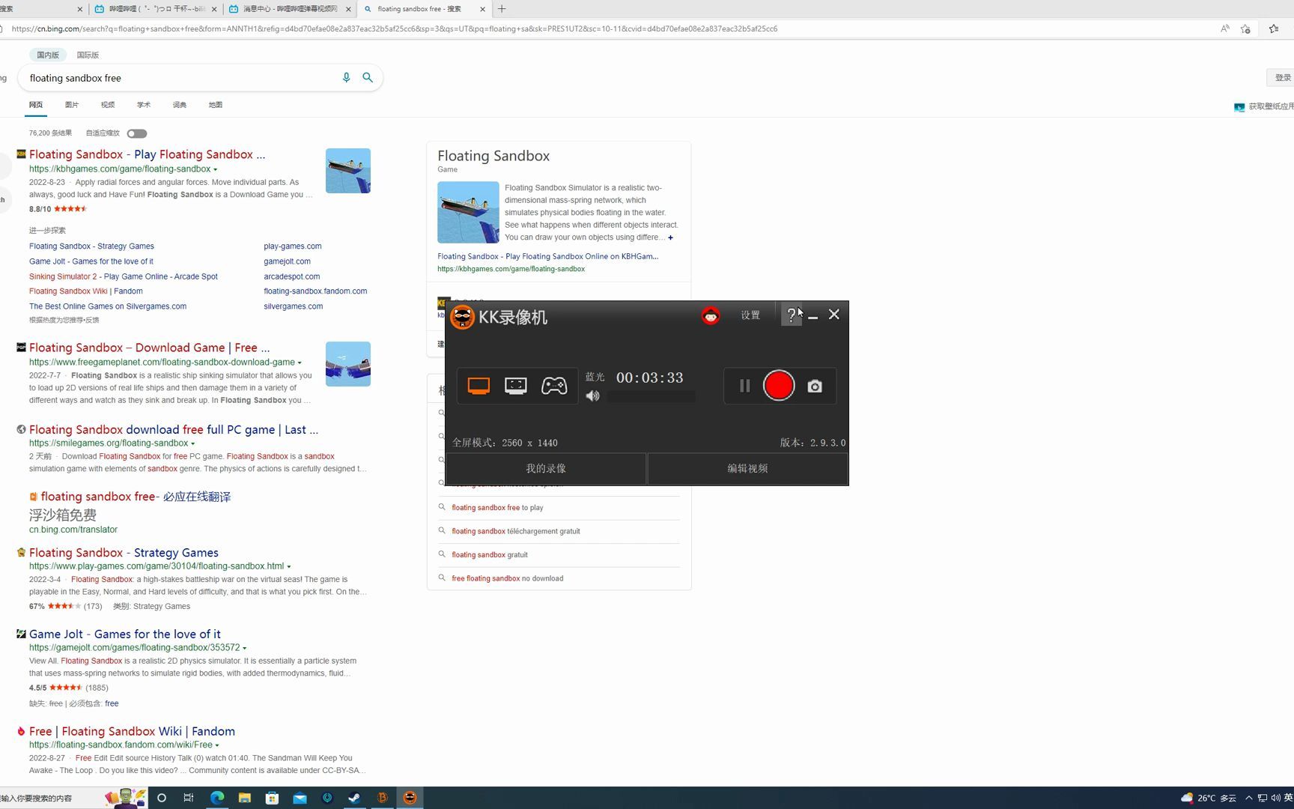The width and height of the screenshot is (1294, 809).
Task: Open Game Jolt - Games for the love of it title
Action: [125, 634]
